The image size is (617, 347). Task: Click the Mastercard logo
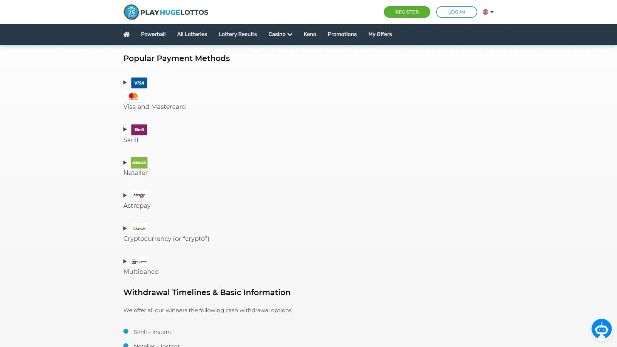coord(133,96)
